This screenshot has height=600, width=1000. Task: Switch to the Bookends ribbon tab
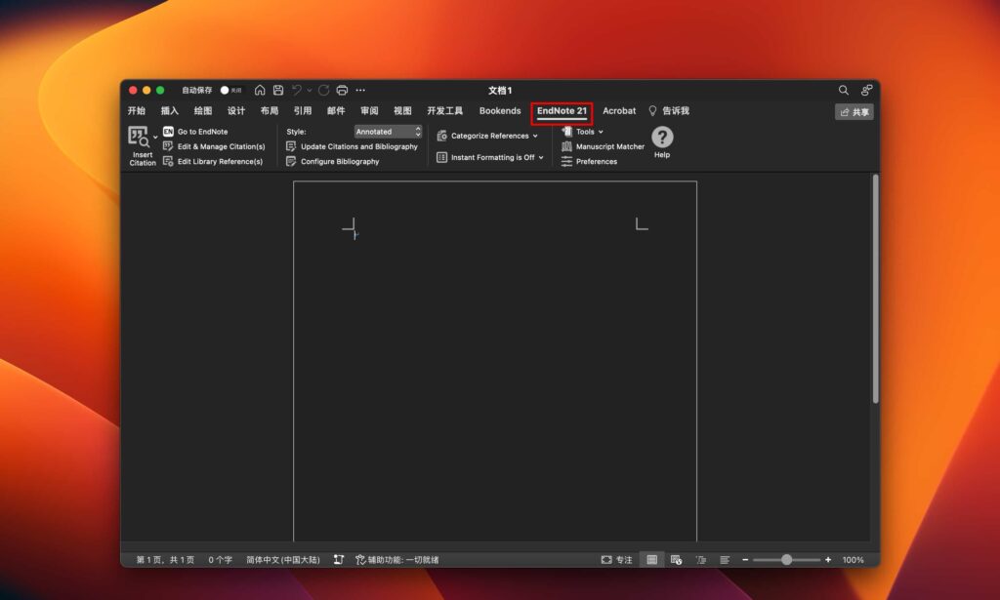tap(499, 110)
